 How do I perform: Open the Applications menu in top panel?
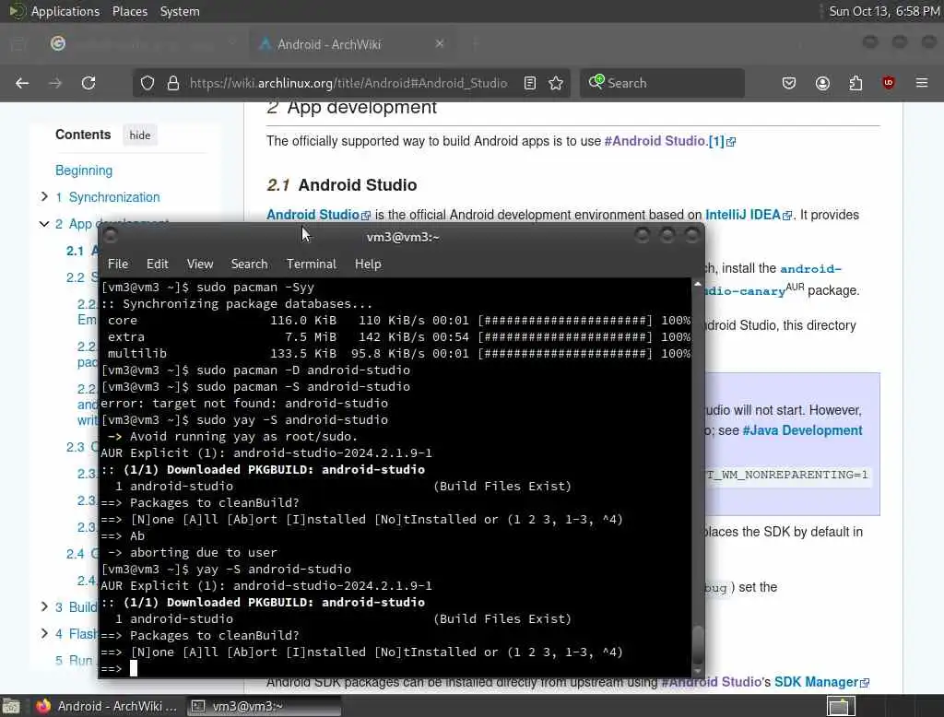tap(65, 11)
